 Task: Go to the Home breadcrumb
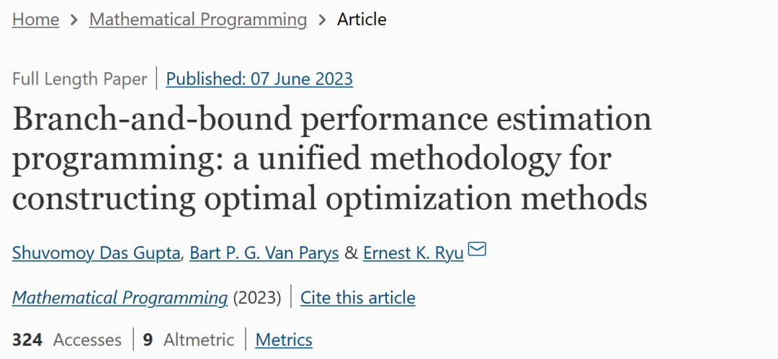(x=35, y=20)
